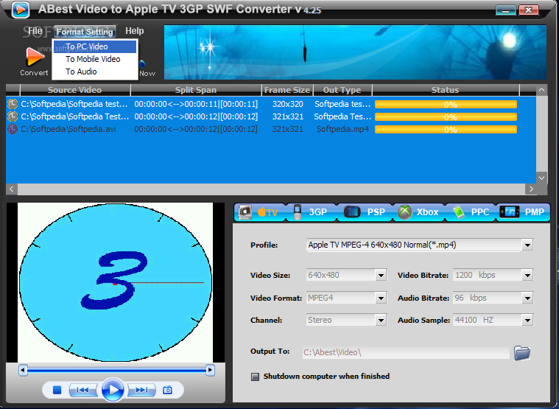Switch to the PSP device tab
The width and height of the screenshot is (559, 409).
[x=364, y=212]
